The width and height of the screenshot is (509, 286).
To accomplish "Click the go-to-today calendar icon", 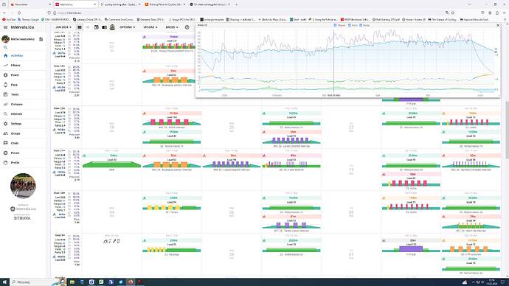I will pos(97,27).
